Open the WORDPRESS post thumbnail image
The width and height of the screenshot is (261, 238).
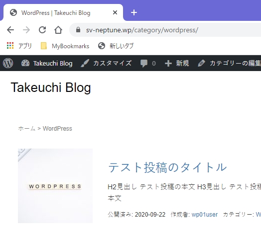point(55,186)
